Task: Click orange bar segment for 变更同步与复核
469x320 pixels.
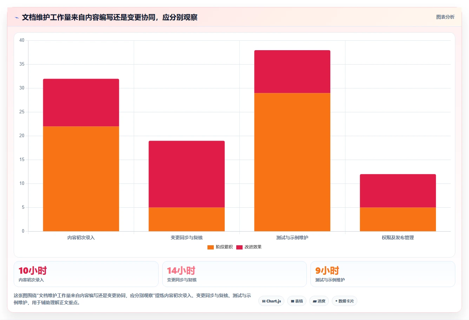Action: [x=187, y=219]
